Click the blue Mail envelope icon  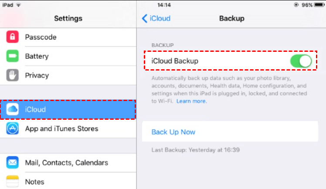pyautogui.click(x=12, y=163)
